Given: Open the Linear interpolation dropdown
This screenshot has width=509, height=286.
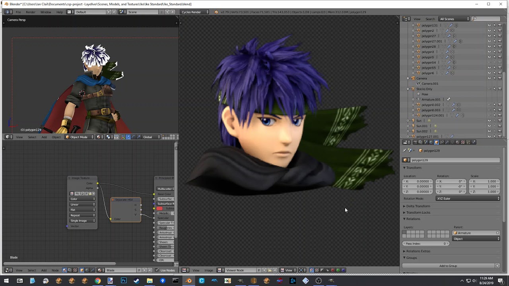Looking at the screenshot, I should 83,205.
